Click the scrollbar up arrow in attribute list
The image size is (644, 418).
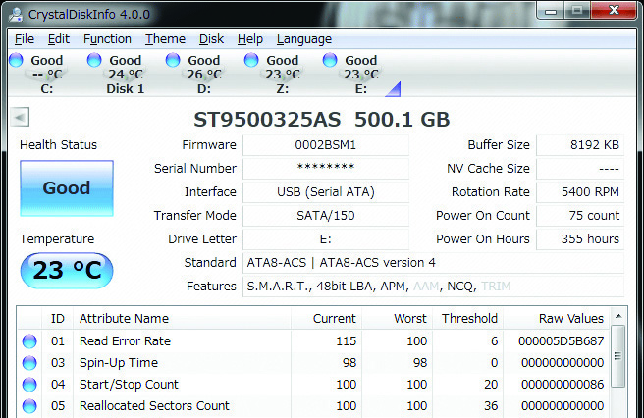tap(618, 316)
